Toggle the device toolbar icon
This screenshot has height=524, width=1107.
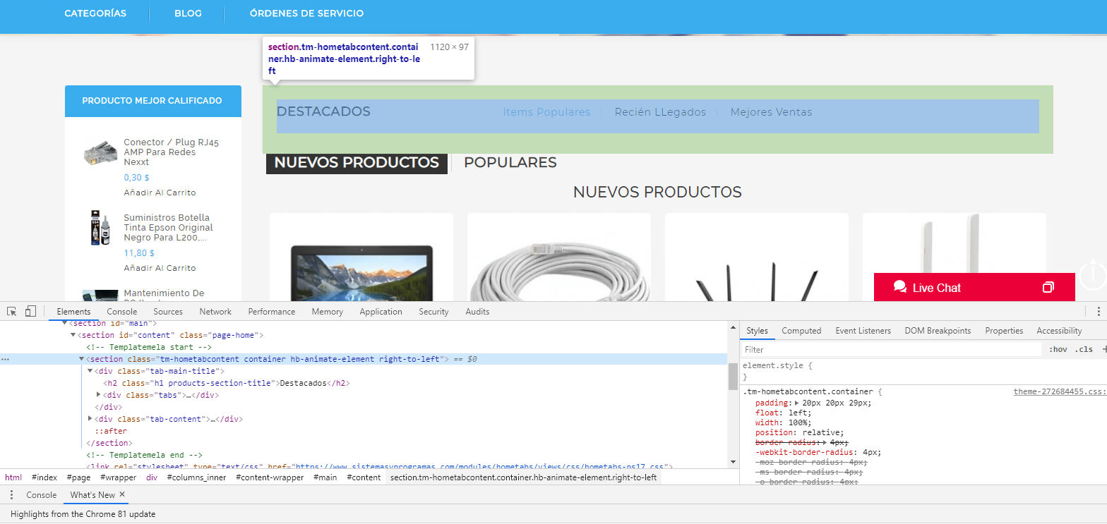pos(30,312)
